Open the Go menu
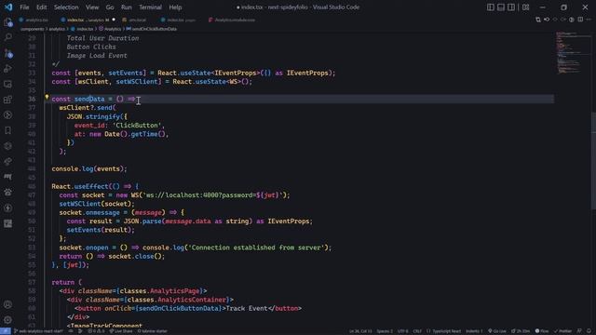 pyautogui.click(x=110, y=7)
